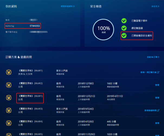Click 新增遊戲時間 for the WoW3 account

click(x=152, y=110)
